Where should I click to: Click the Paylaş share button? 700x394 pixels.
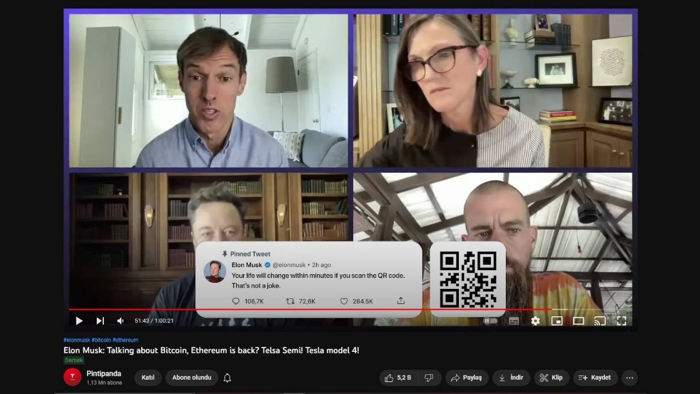tap(466, 378)
